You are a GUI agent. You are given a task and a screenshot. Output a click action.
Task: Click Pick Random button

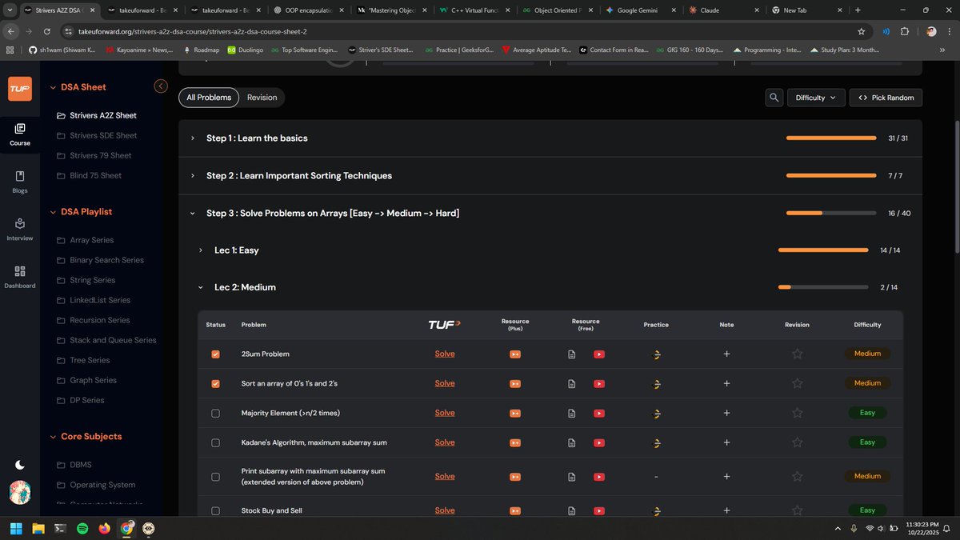886,98
